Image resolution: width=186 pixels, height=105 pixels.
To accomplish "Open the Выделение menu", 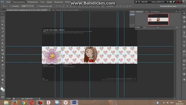I will coord(59,2).
